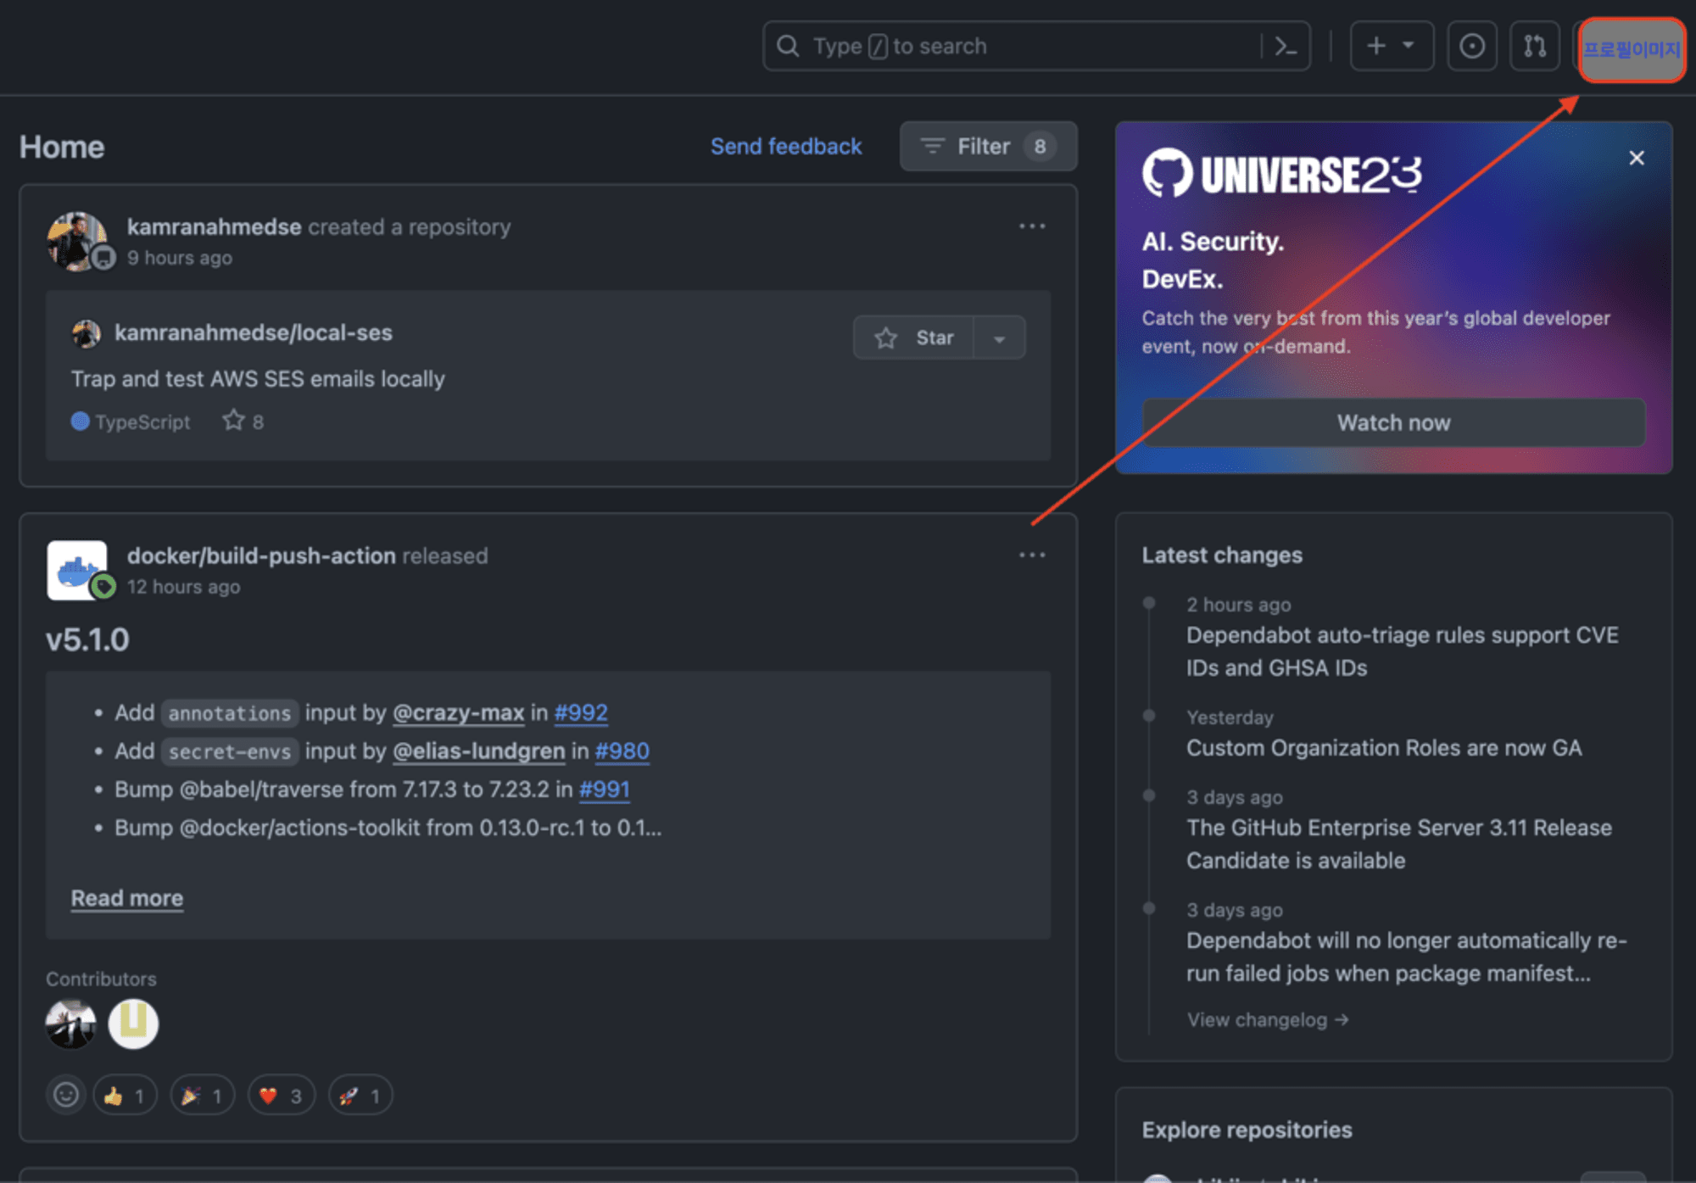Image resolution: width=1696 pixels, height=1183 pixels.
Task: Open the Pull requests icon
Action: [1535, 46]
